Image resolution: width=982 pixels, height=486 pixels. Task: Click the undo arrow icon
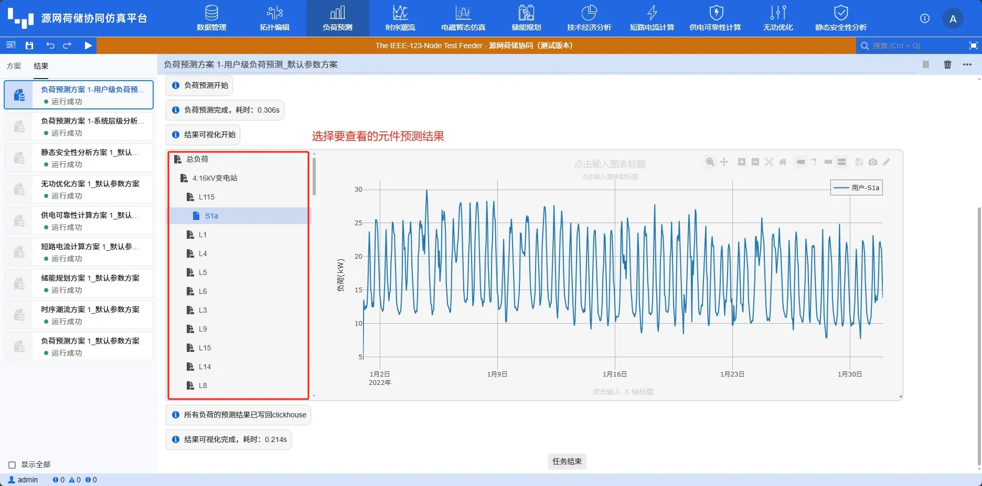point(50,46)
